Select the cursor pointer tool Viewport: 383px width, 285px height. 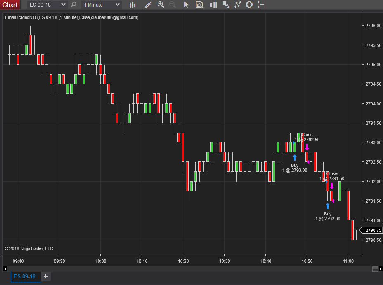coord(187,5)
